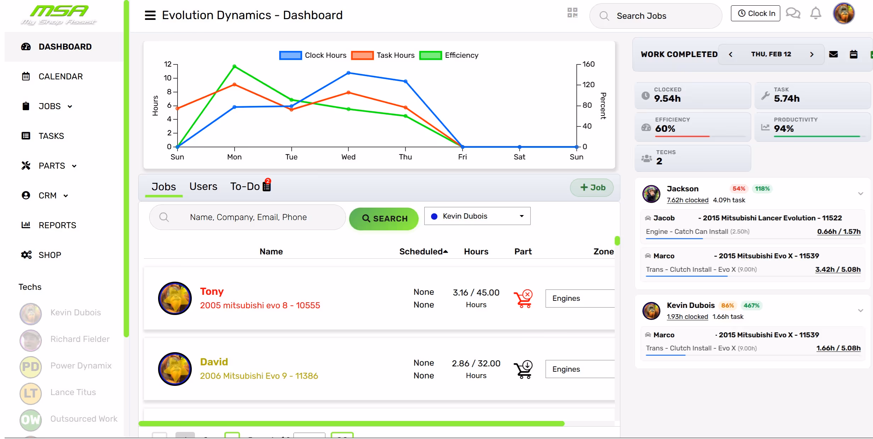Viewport: 873px width, 439px height.
Task: Click the Name, Company, Email, Phone field
Action: click(x=248, y=217)
